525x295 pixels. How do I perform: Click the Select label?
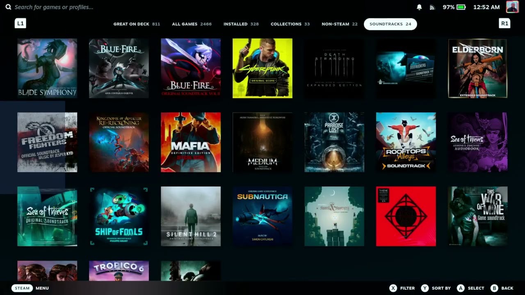point(476,288)
